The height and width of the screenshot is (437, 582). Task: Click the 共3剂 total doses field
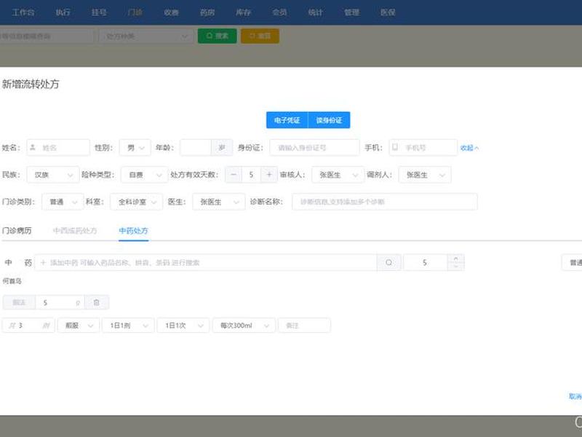click(x=28, y=326)
